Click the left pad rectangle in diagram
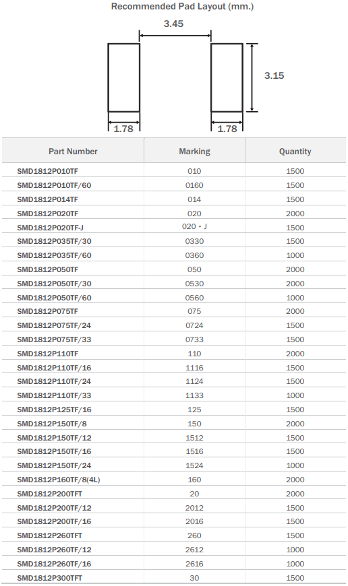This screenshot has height=586, width=348. [x=124, y=77]
